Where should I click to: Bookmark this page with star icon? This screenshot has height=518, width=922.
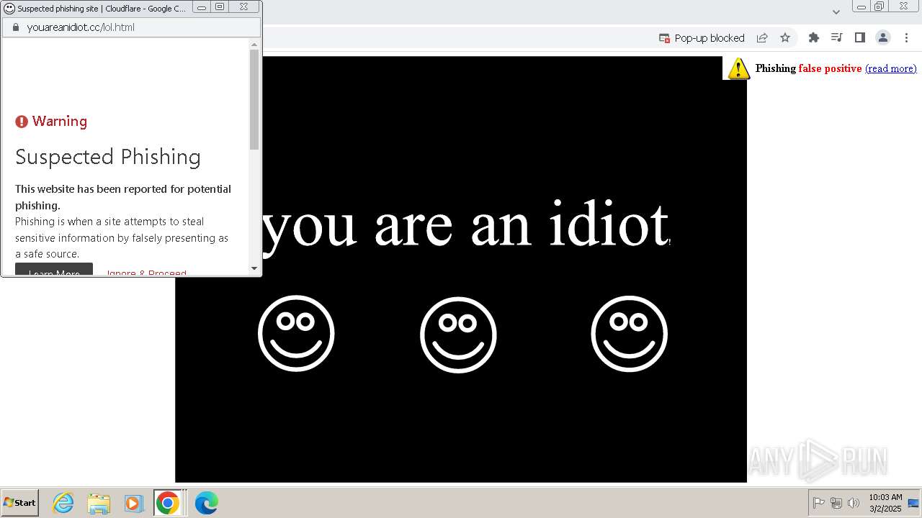coord(785,38)
